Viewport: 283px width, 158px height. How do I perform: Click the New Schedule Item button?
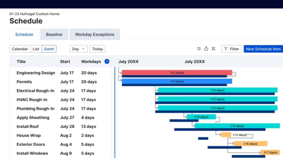click(263, 49)
